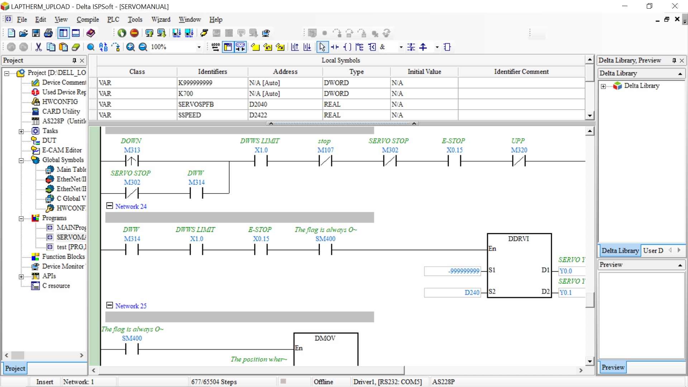Click the Save project floppy icon
The image size is (688, 387).
(x=36, y=33)
